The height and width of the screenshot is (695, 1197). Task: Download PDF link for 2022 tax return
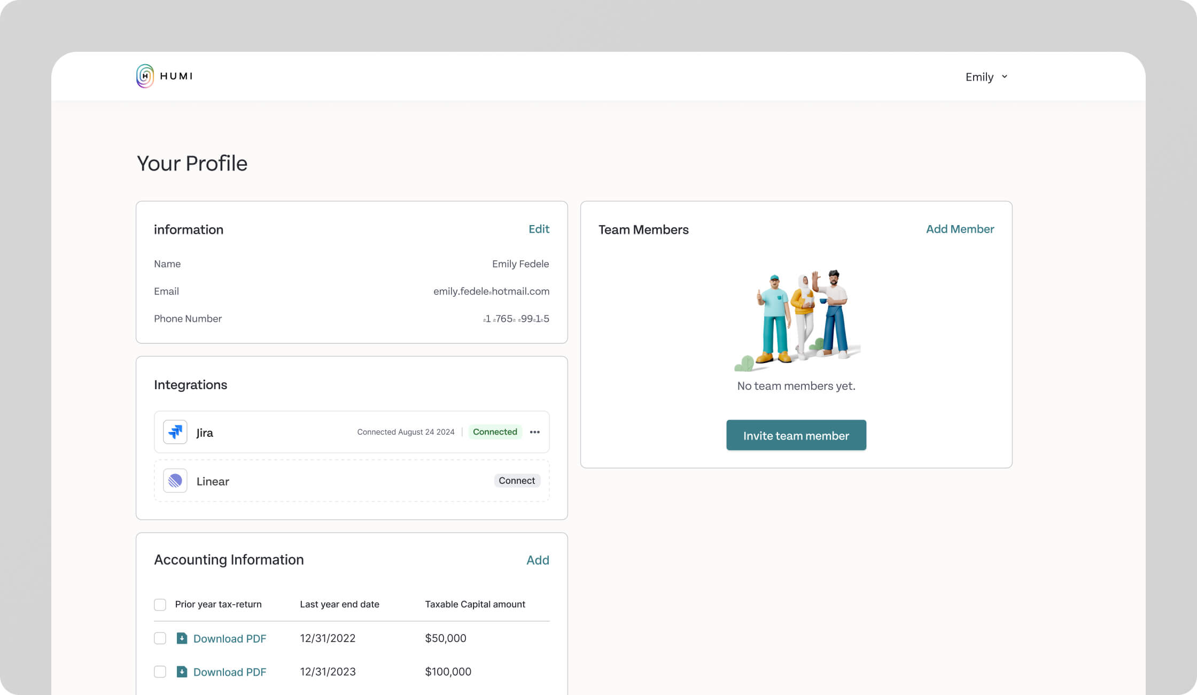(x=230, y=639)
